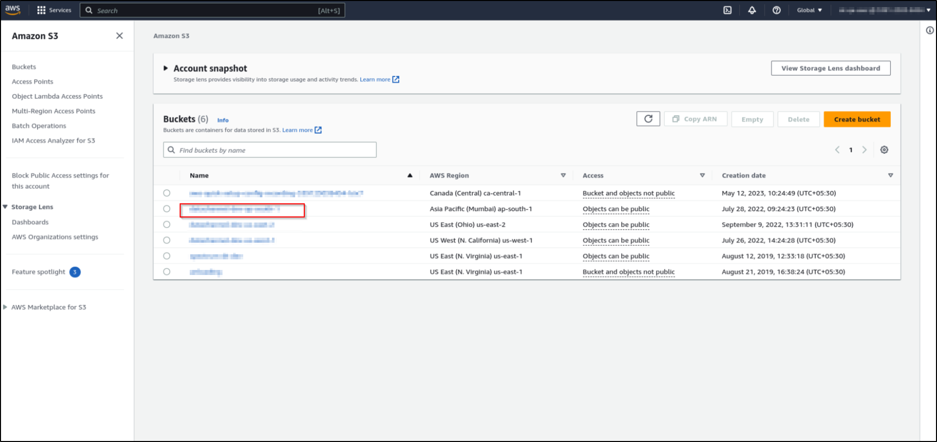937x442 pixels.
Task: Open the account name dropdown
Action: 885,10
